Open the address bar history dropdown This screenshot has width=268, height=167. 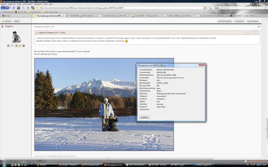click(213, 8)
